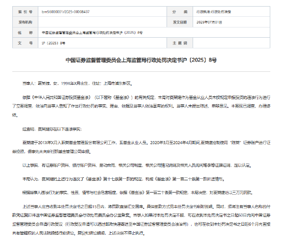This screenshot has height=245, width=281.
Task: Click the paragraph beginning 以上事实
Action: 137,166
